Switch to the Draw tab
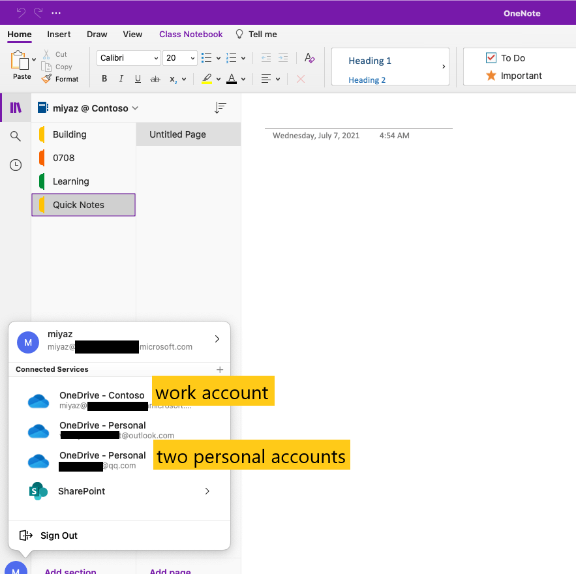This screenshot has width=576, height=574. pyautogui.click(x=97, y=35)
